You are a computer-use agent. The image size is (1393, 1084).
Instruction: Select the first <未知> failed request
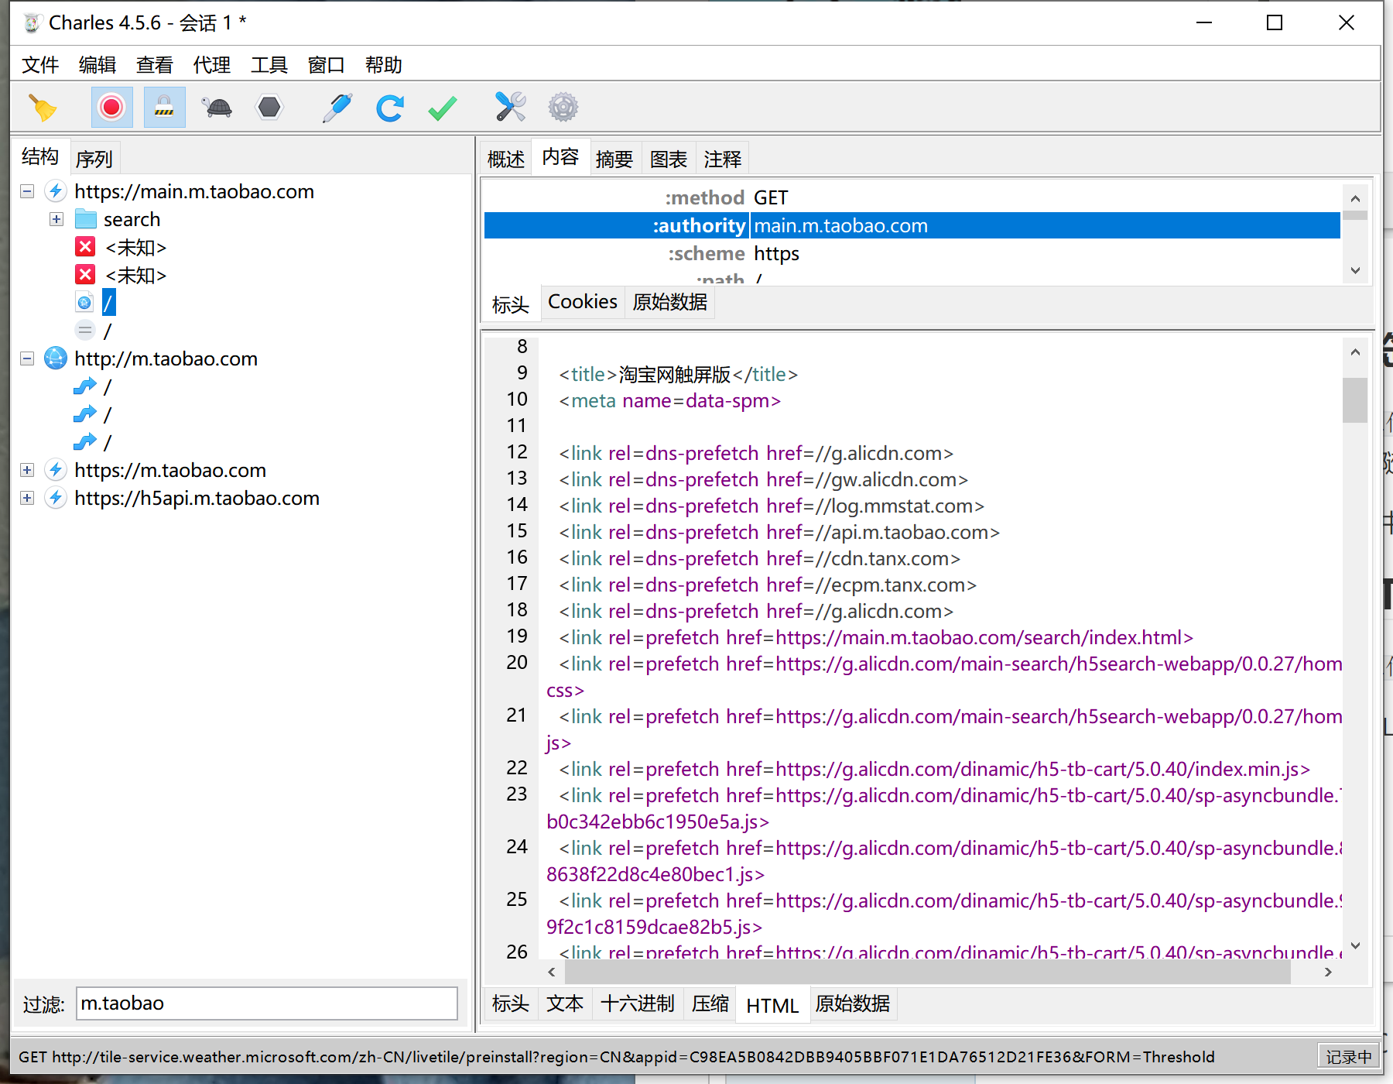click(135, 247)
